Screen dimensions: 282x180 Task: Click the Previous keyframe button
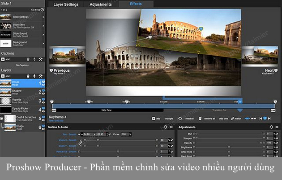[60, 71]
